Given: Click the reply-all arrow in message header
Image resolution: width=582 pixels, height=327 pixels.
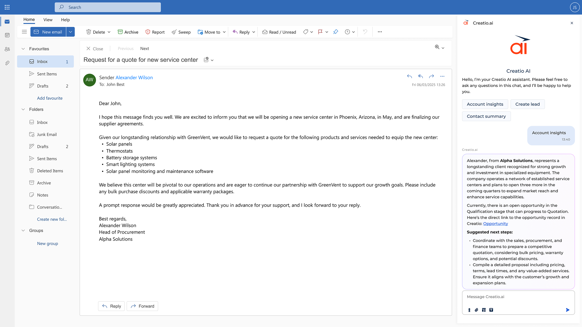Looking at the screenshot, I should pyautogui.click(x=420, y=76).
